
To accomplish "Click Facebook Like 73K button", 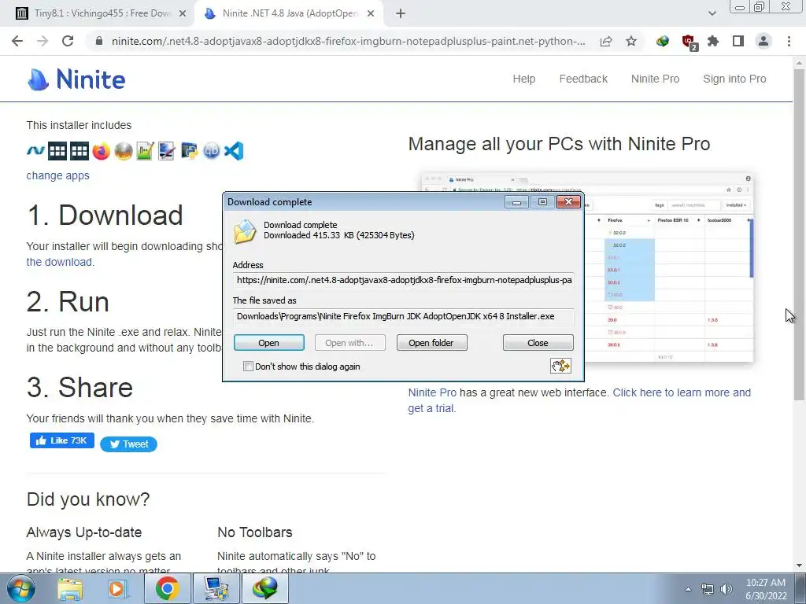I will click(62, 440).
